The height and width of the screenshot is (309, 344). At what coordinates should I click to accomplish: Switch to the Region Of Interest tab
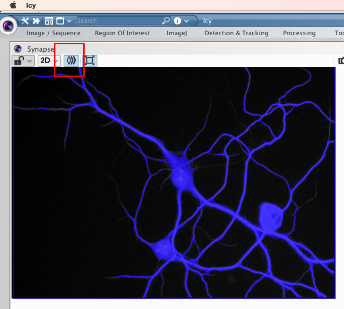pyautogui.click(x=122, y=33)
